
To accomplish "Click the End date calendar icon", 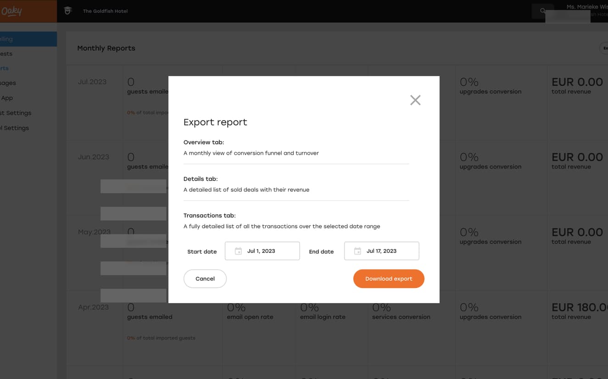I will 357,251.
